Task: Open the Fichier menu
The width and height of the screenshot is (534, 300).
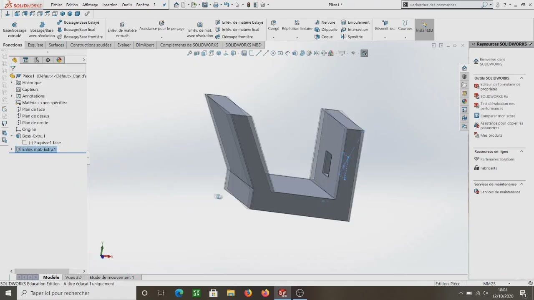Action: 56,5
